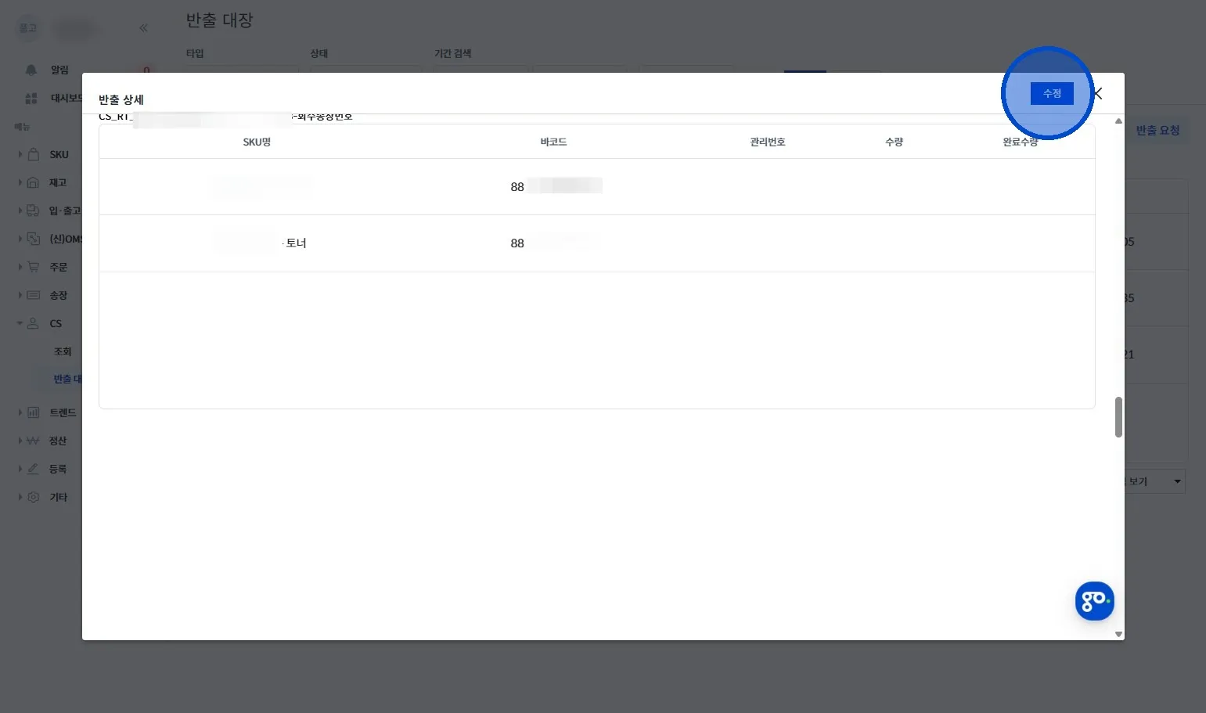The width and height of the screenshot is (1206, 713).
Task: Click the 완료수량 column header
Action: [x=1021, y=142]
